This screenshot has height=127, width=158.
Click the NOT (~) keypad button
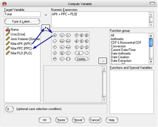point(62,59)
